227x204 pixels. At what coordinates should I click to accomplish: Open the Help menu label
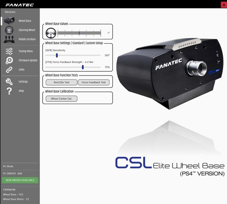(21, 91)
